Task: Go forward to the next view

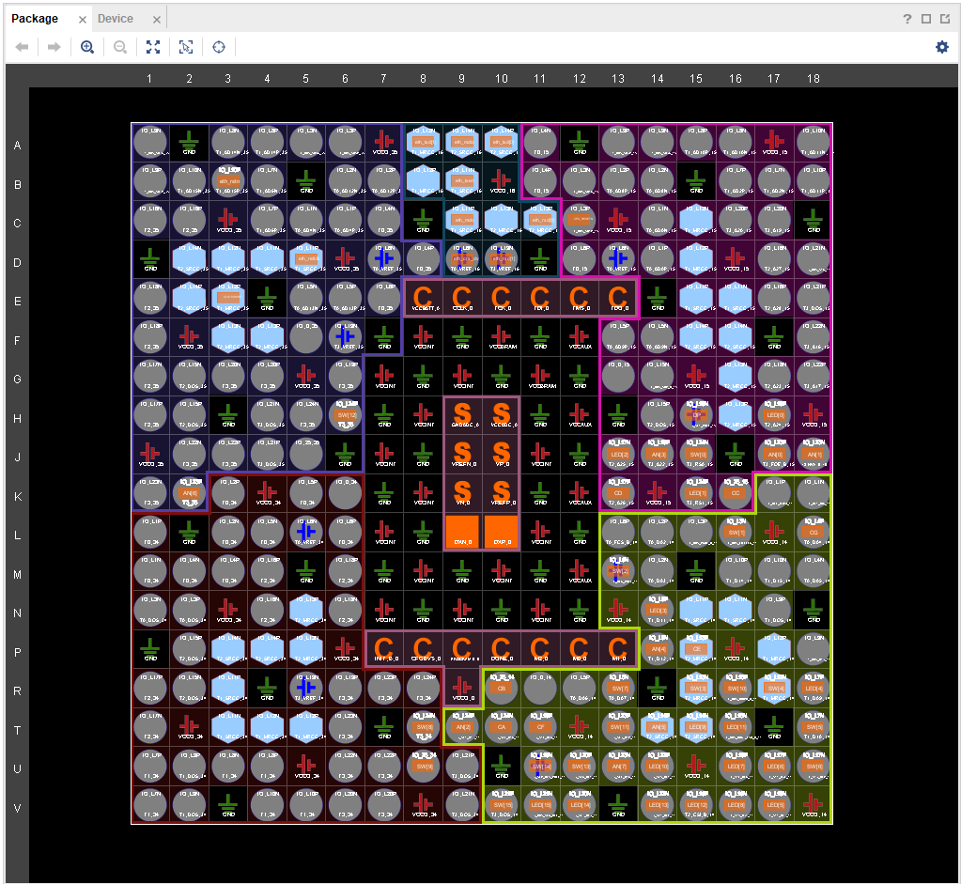Action: [54, 47]
